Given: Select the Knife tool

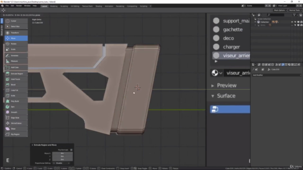Looking at the screenshot, I should [x=16, y=95].
